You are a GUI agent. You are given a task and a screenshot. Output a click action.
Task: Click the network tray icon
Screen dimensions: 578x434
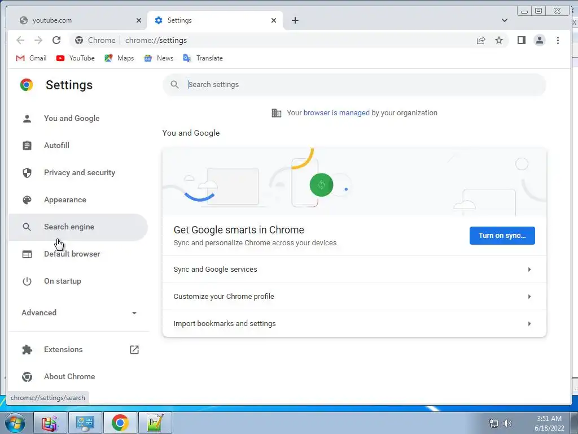493,423
